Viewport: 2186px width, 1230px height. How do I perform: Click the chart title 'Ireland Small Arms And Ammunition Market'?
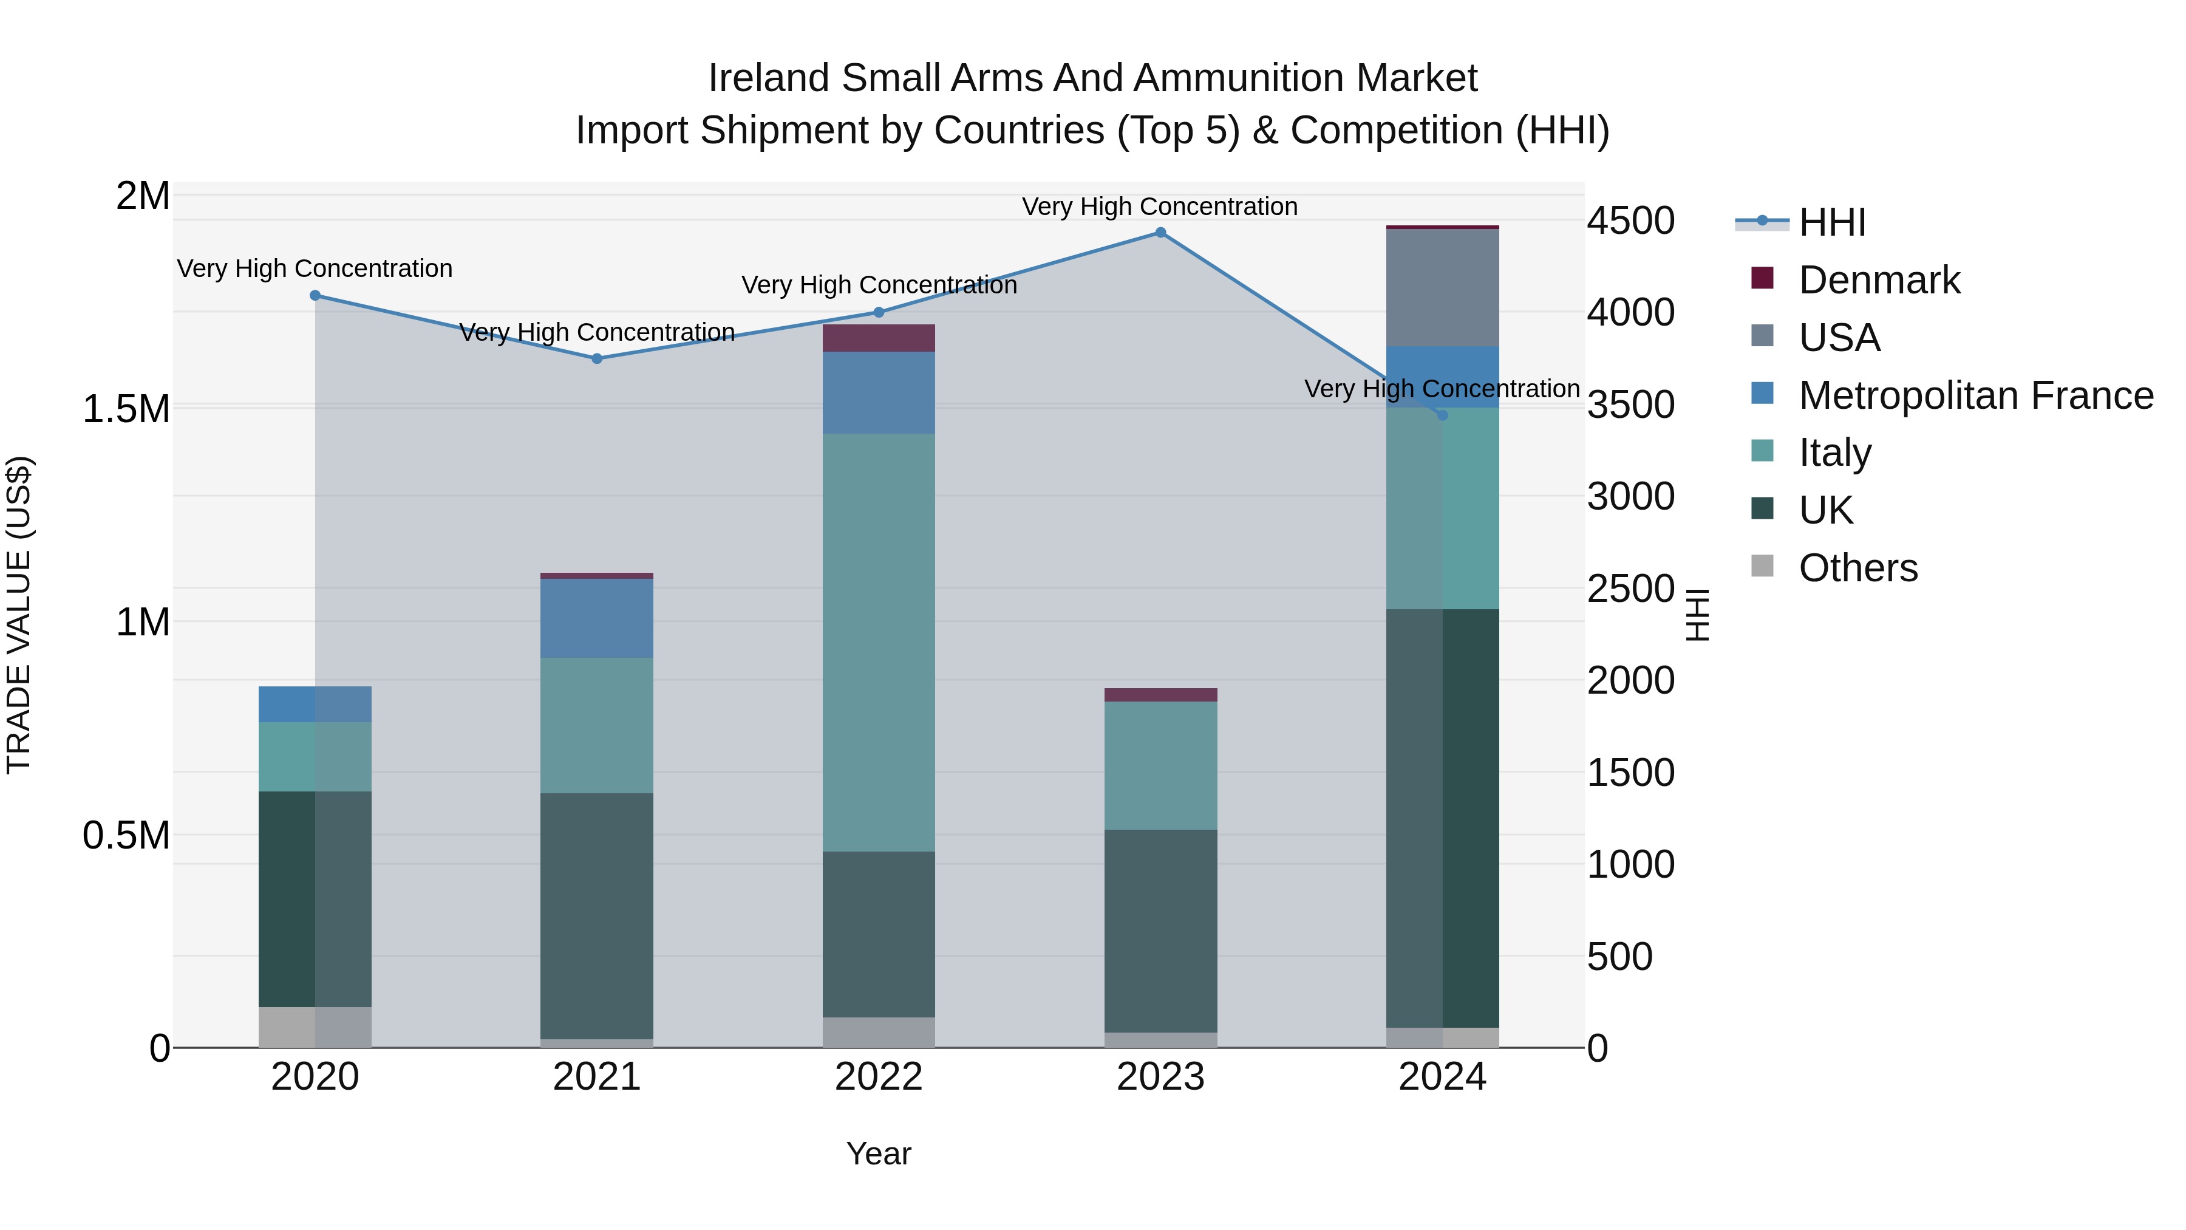pyautogui.click(x=1093, y=78)
